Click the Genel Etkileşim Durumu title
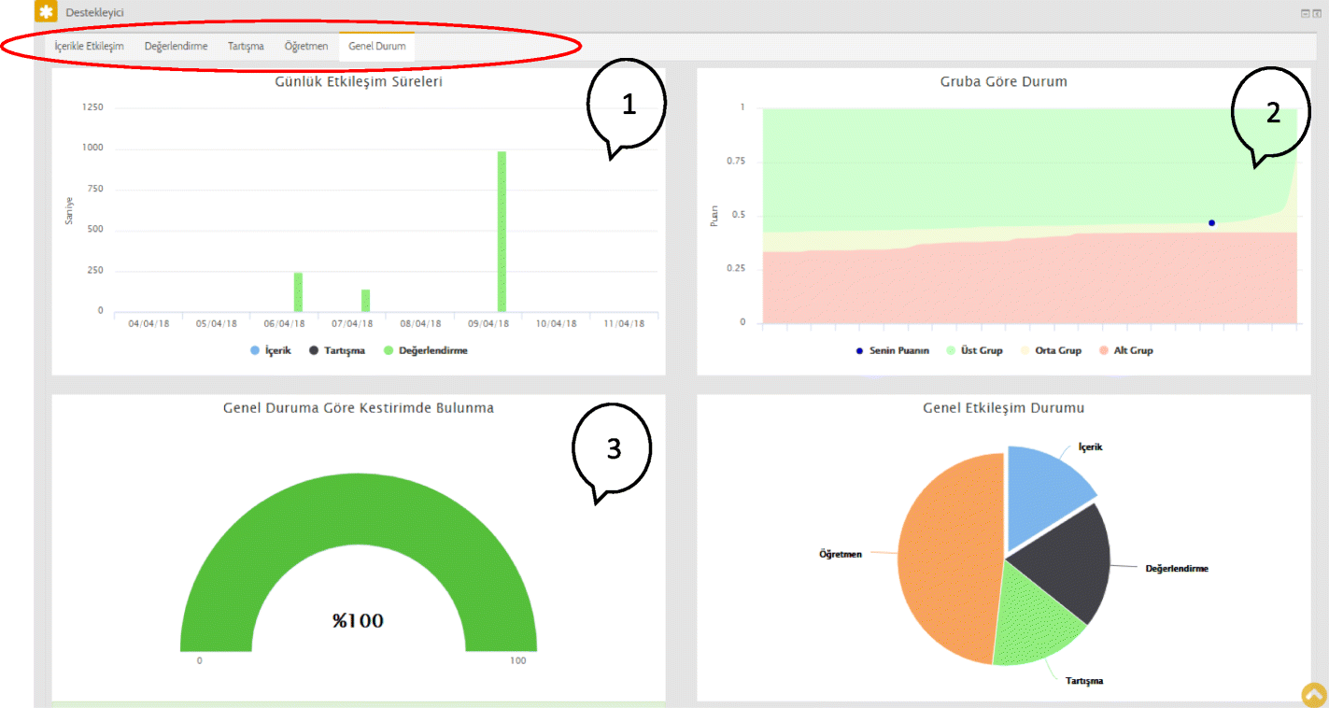The image size is (1329, 708). 1003,408
